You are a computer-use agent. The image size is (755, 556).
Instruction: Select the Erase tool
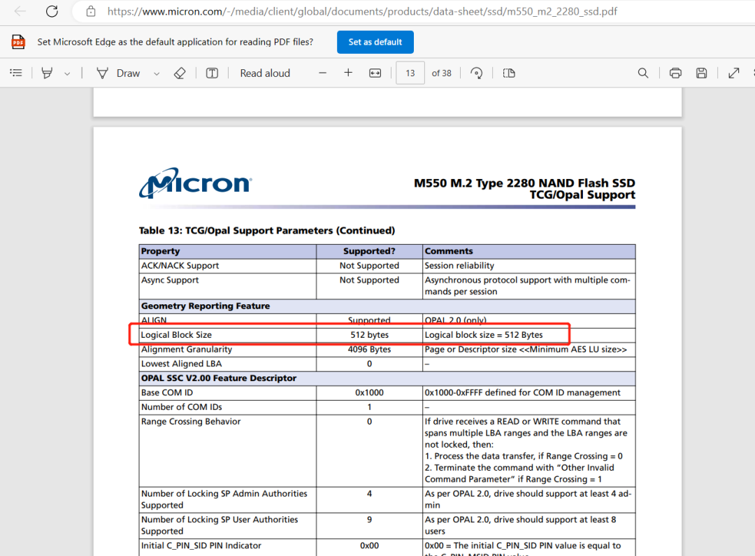pyautogui.click(x=180, y=73)
